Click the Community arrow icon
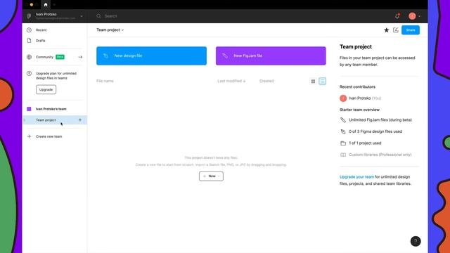This screenshot has height=253, width=450. [80, 57]
